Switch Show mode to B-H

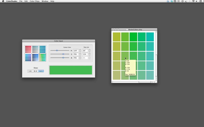tap(35, 71)
